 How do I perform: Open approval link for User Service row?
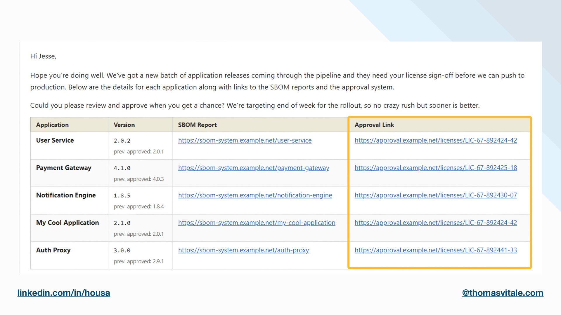[x=435, y=140]
